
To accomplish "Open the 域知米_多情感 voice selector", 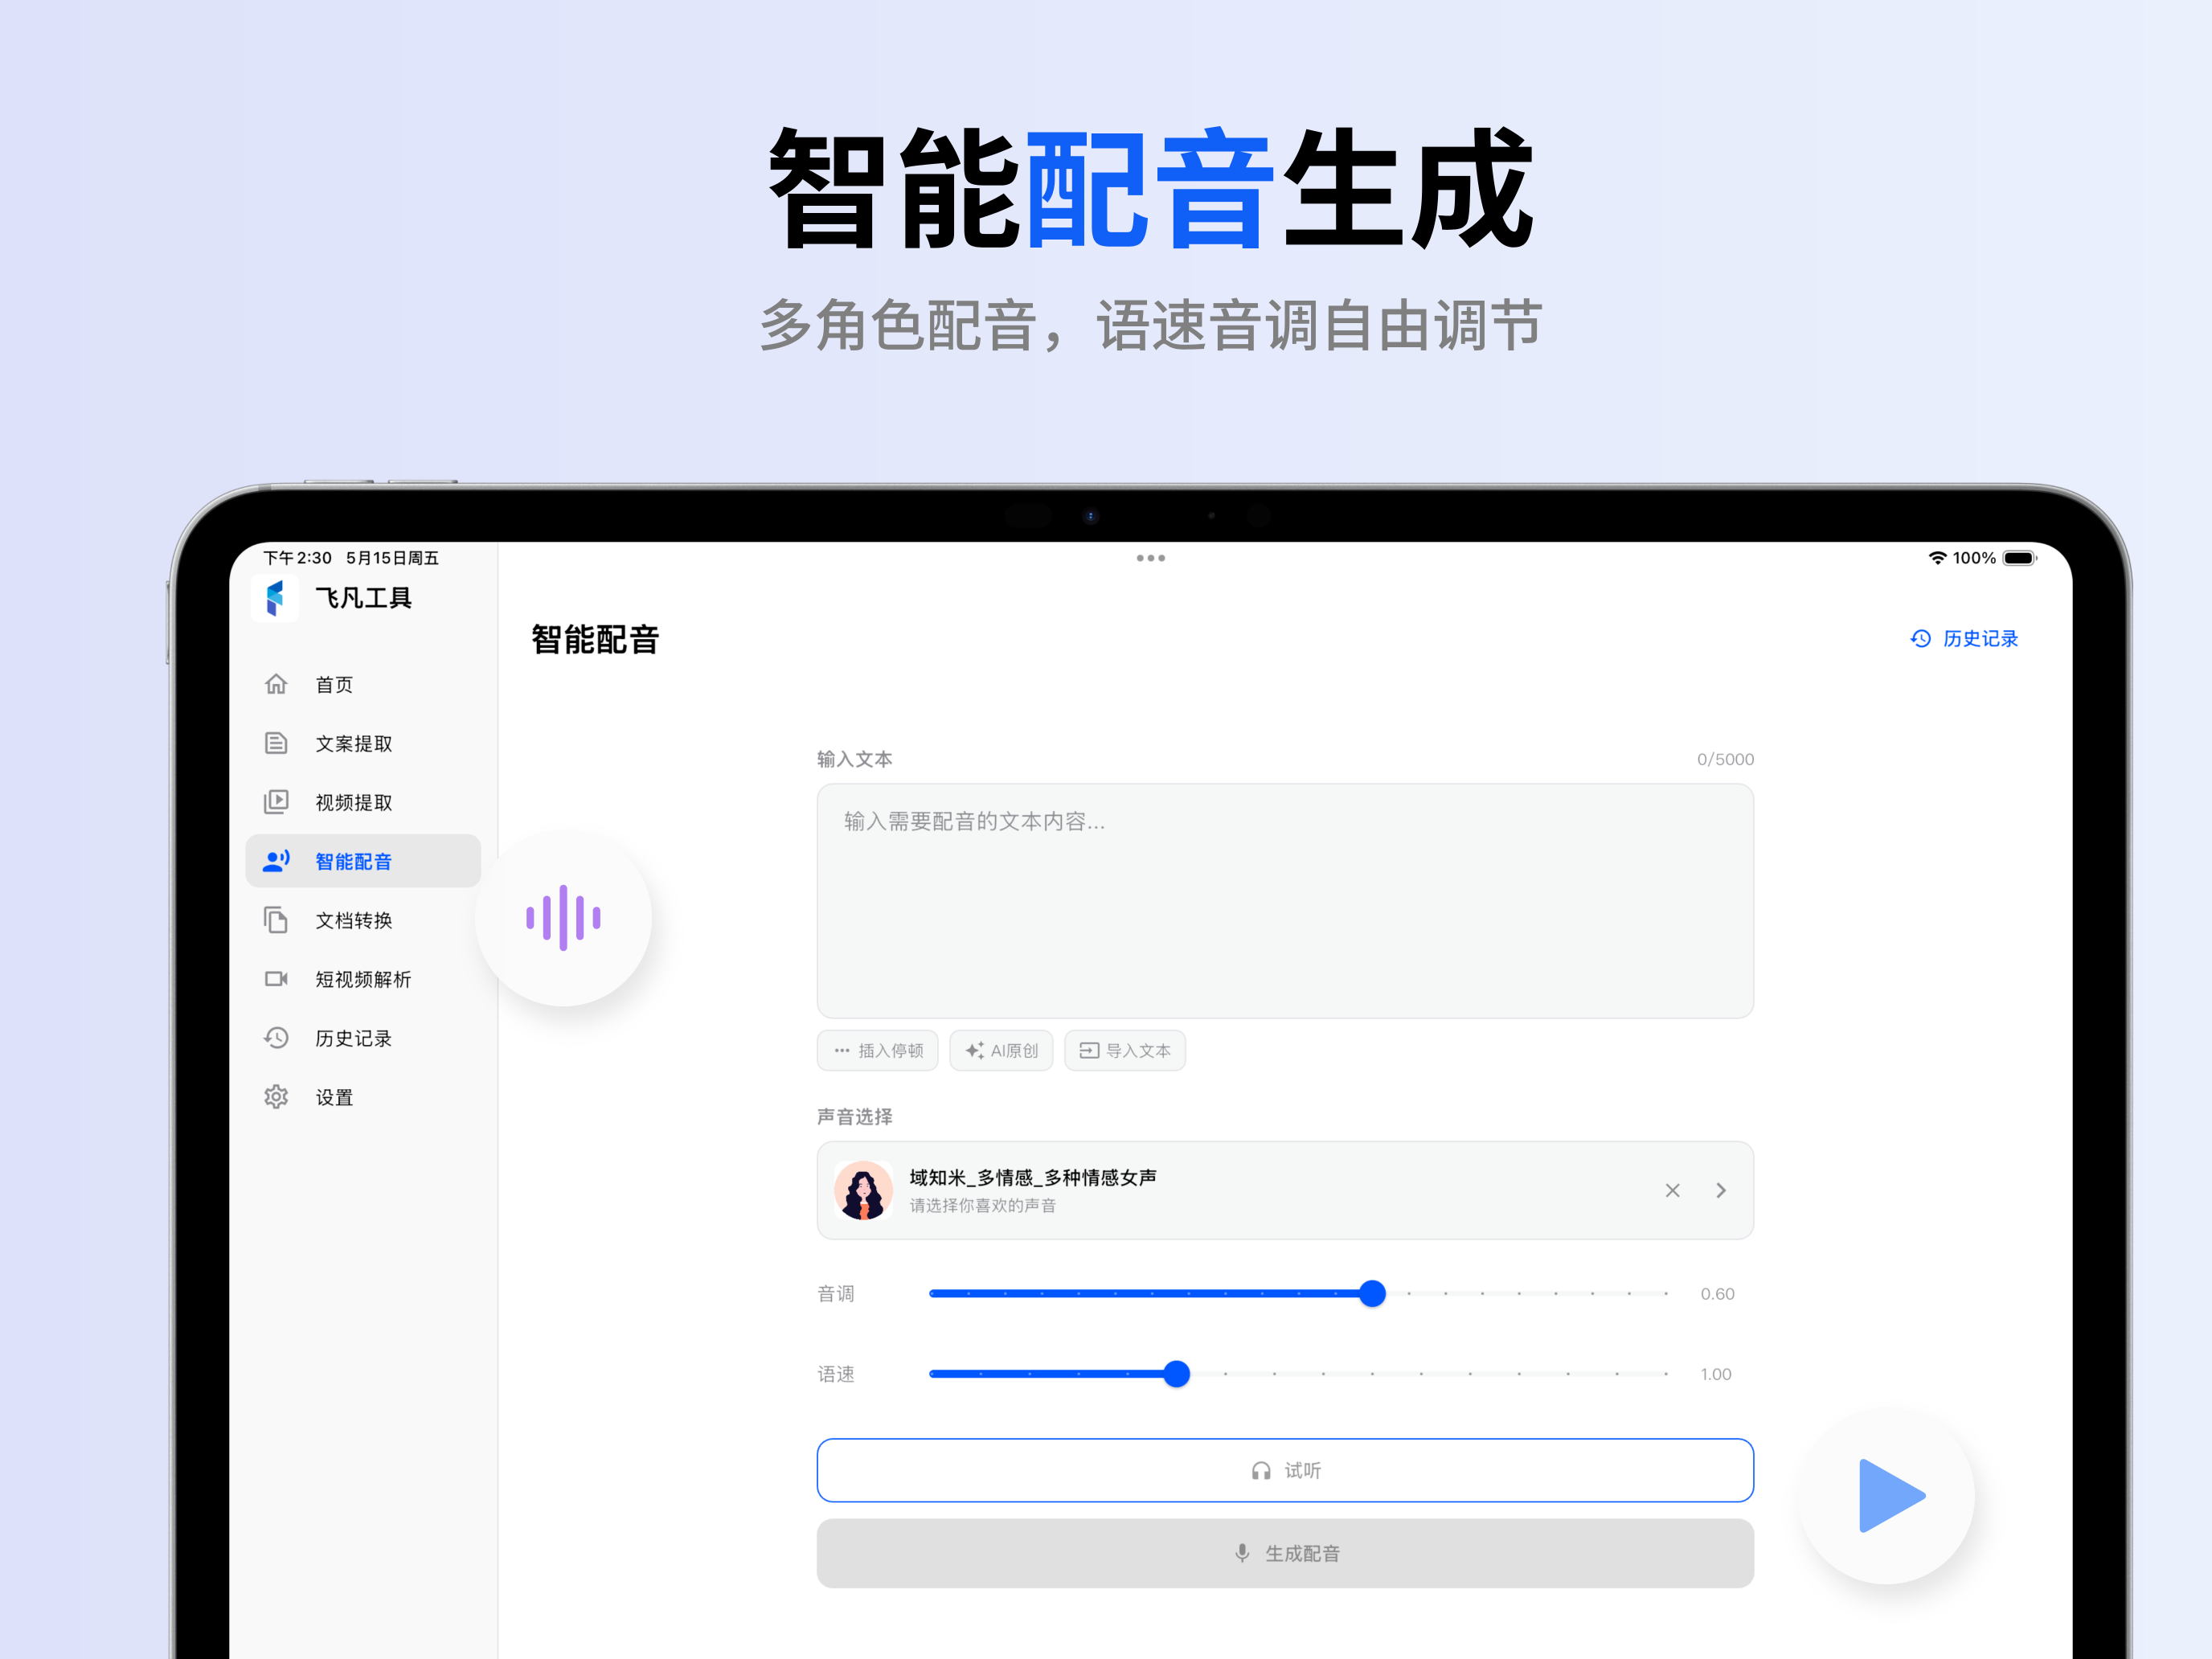I will tap(1285, 1190).
